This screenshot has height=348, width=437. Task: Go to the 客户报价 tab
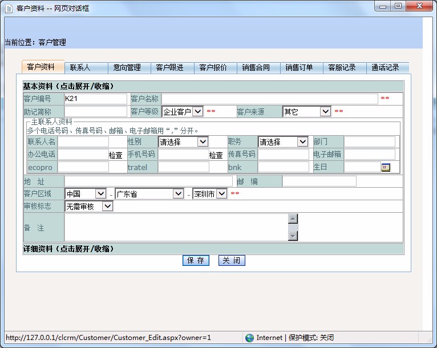(x=216, y=68)
